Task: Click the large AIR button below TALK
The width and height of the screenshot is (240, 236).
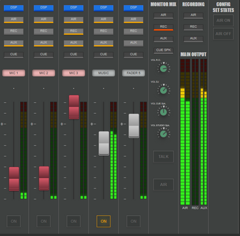Action: pyautogui.click(x=163, y=185)
